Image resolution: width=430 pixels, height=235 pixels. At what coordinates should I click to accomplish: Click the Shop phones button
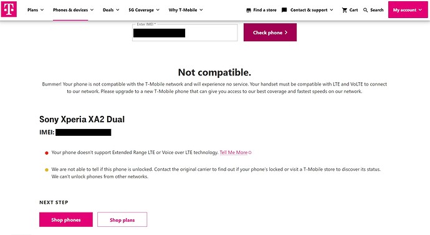(x=66, y=219)
